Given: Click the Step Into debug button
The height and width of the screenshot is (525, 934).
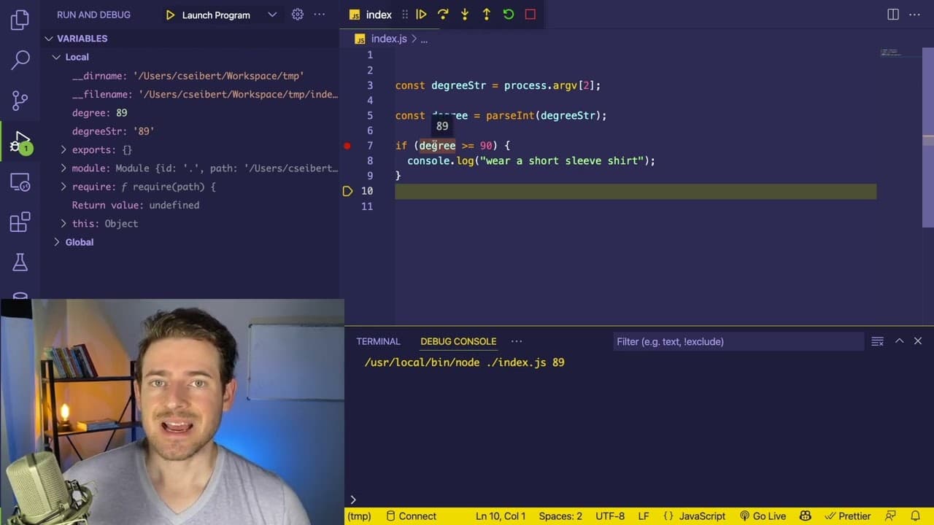Looking at the screenshot, I should click(x=465, y=15).
